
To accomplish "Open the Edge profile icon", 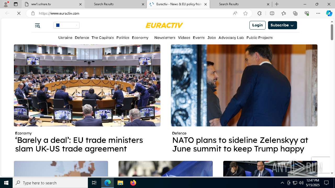I will pyautogui.click(x=6, y=4).
